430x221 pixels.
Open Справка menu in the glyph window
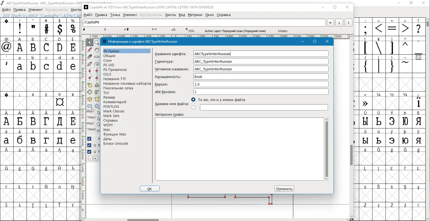click(x=224, y=15)
